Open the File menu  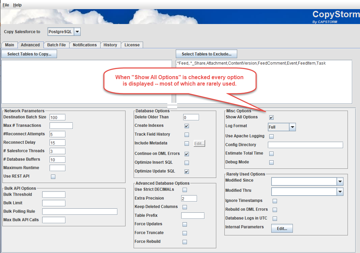click(x=6, y=5)
